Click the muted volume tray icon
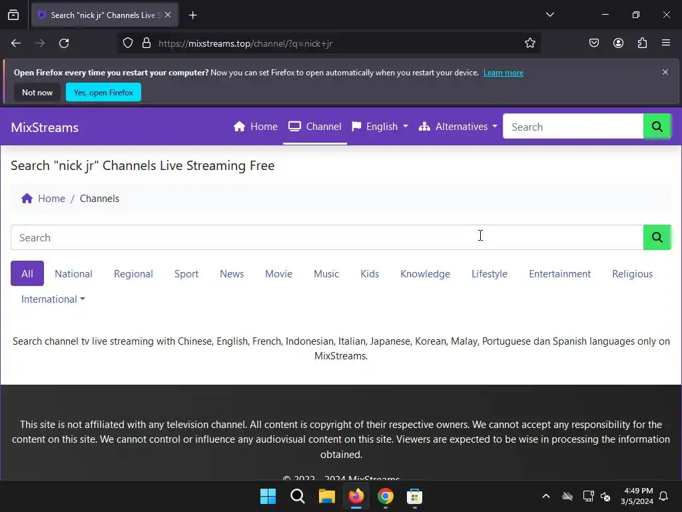Screen dimensions: 682x512 [x=605, y=496]
